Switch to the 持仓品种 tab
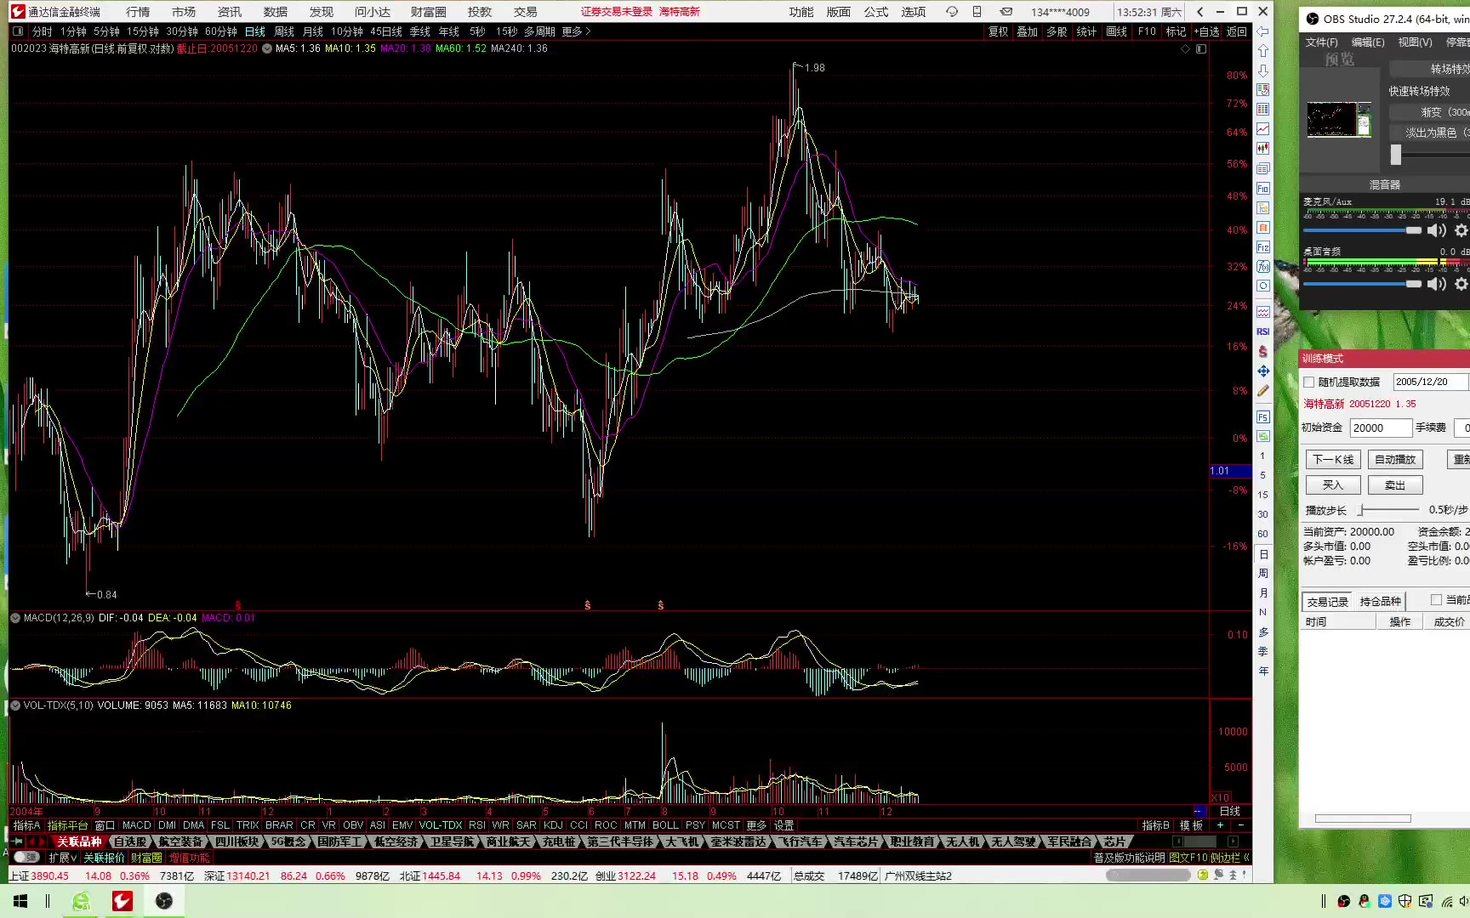The height and width of the screenshot is (918, 1470). tap(1380, 602)
